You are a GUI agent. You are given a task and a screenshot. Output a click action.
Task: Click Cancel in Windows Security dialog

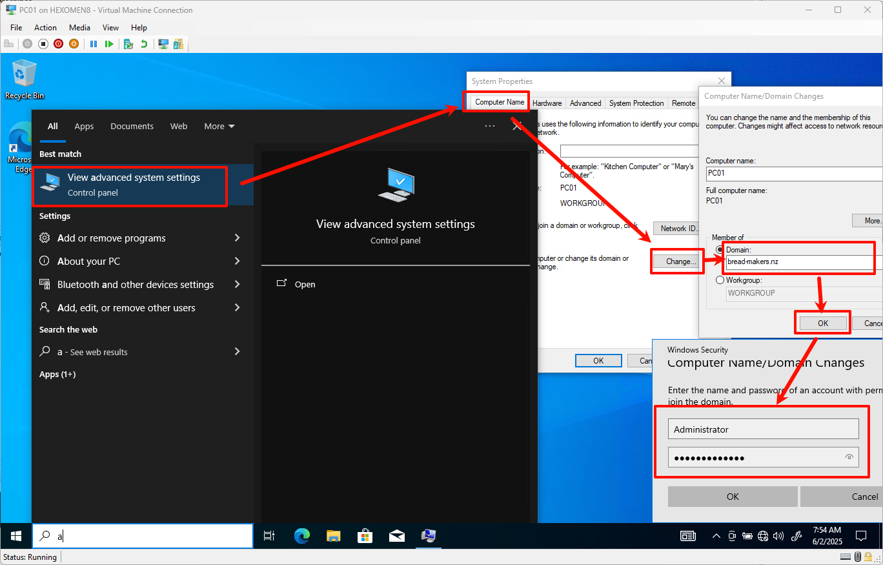pyautogui.click(x=842, y=497)
